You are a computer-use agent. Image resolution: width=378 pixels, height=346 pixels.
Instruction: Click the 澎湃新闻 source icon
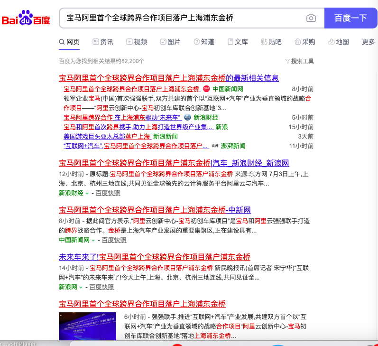pos(214,146)
